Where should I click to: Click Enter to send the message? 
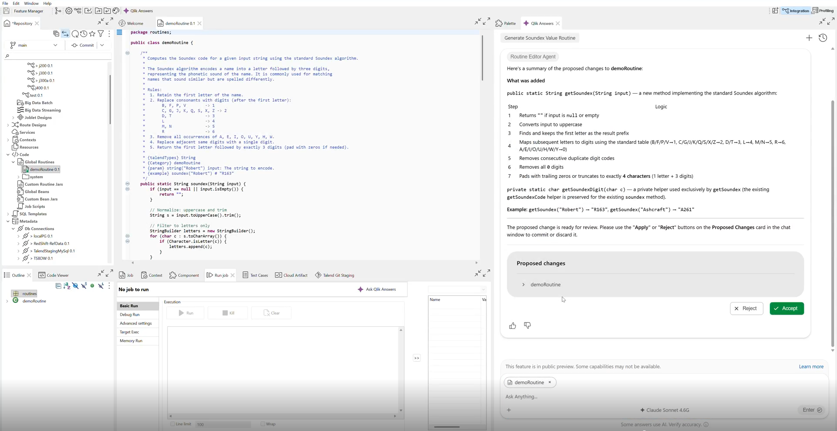(812, 410)
